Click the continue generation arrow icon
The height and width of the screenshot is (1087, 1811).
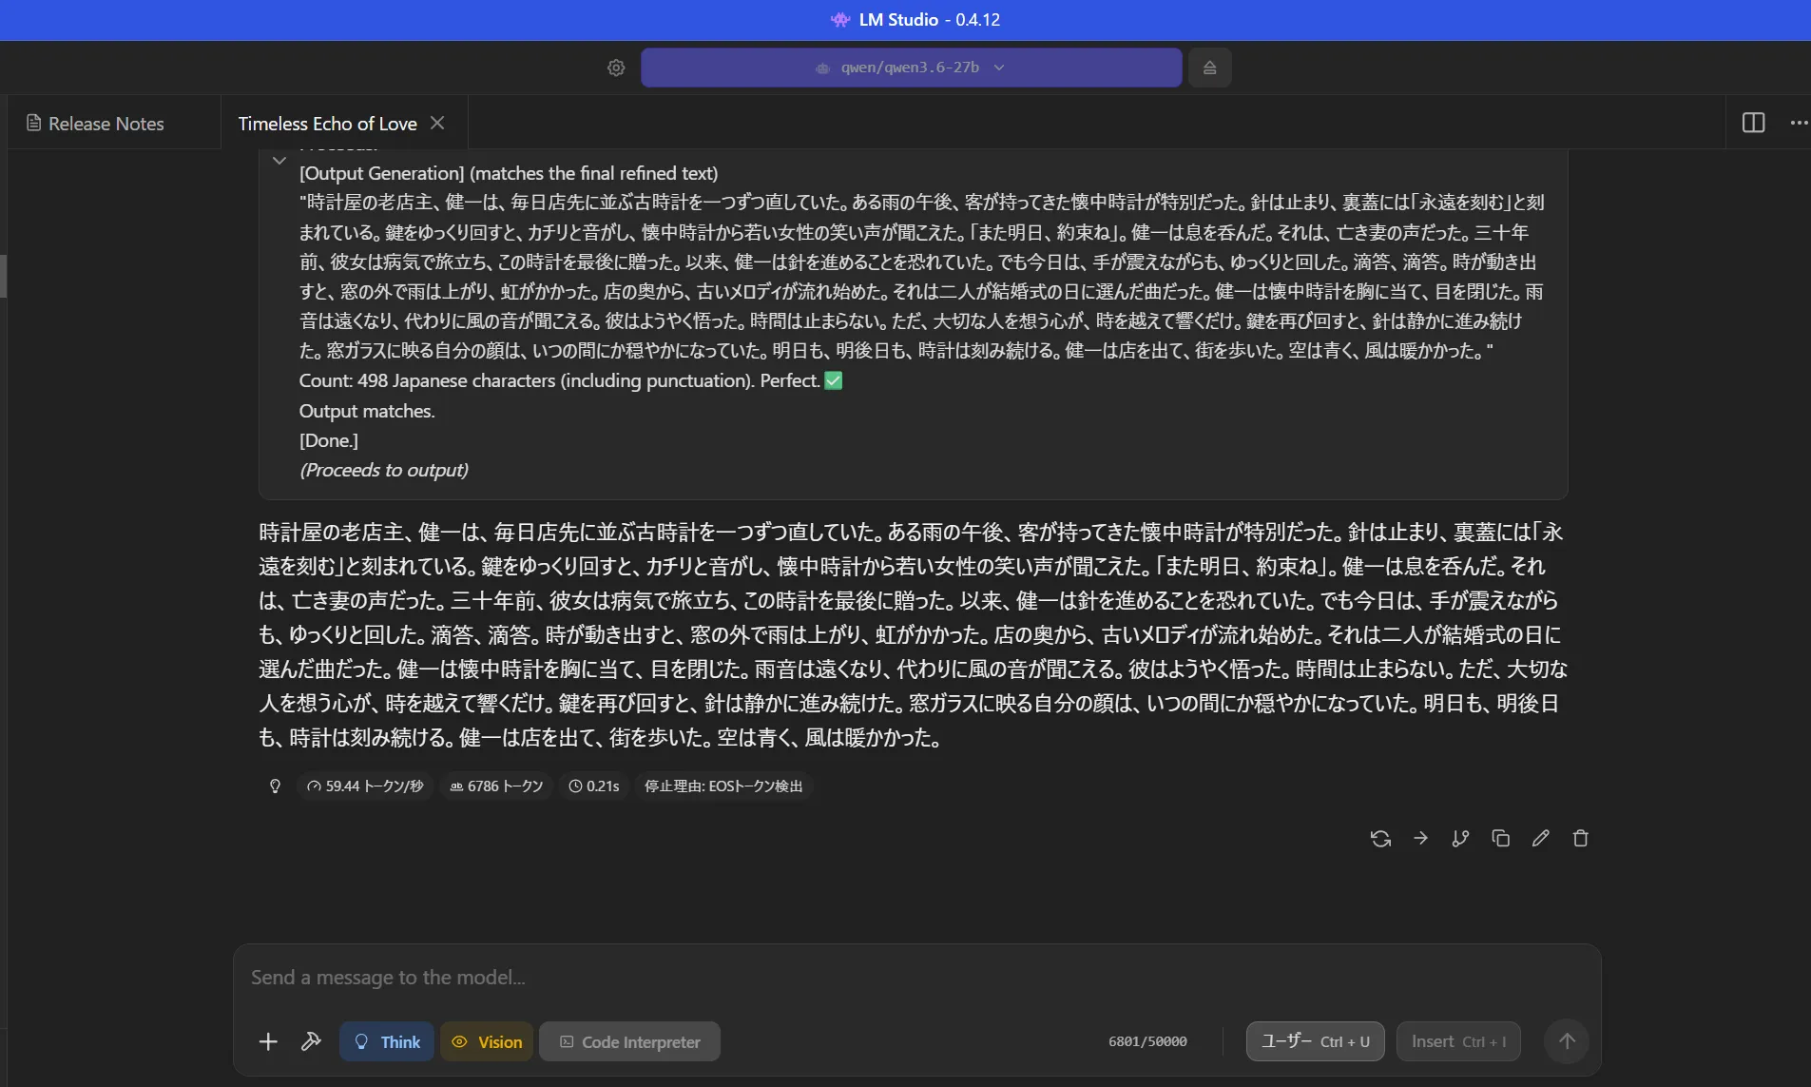1420,838
